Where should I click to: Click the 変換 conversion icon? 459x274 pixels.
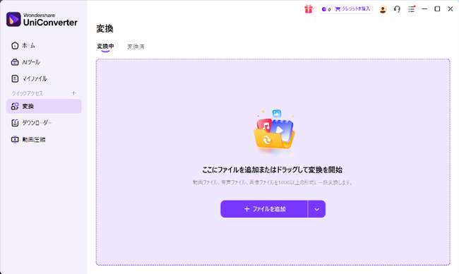tap(15, 106)
